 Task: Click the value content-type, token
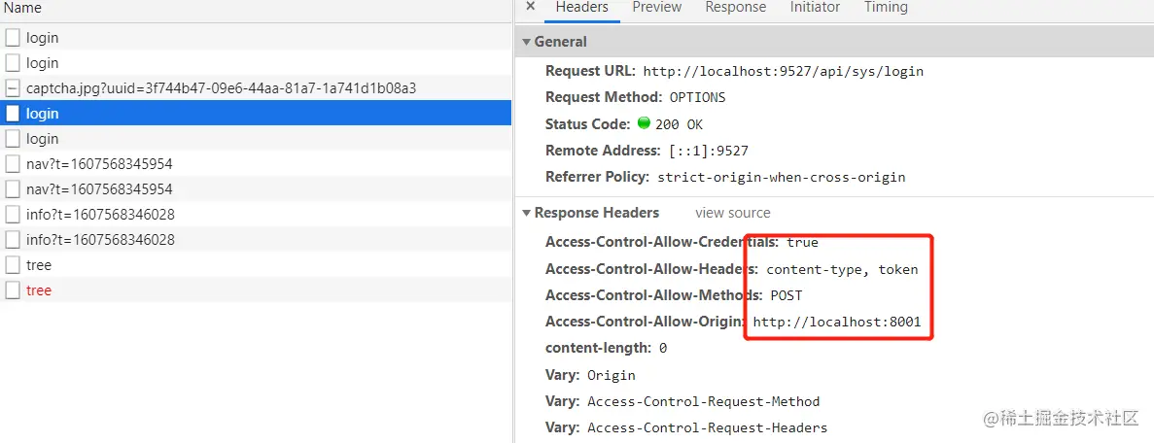[842, 269]
